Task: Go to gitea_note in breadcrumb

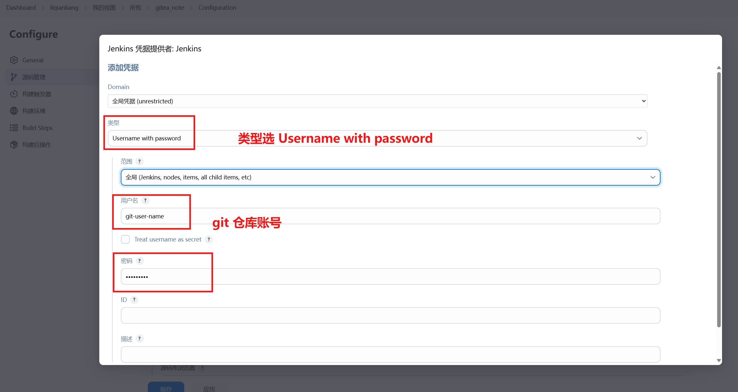Action: pyautogui.click(x=170, y=7)
